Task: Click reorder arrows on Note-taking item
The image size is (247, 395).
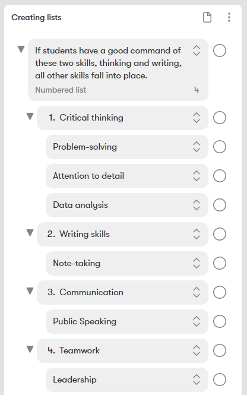Action: pos(197,263)
